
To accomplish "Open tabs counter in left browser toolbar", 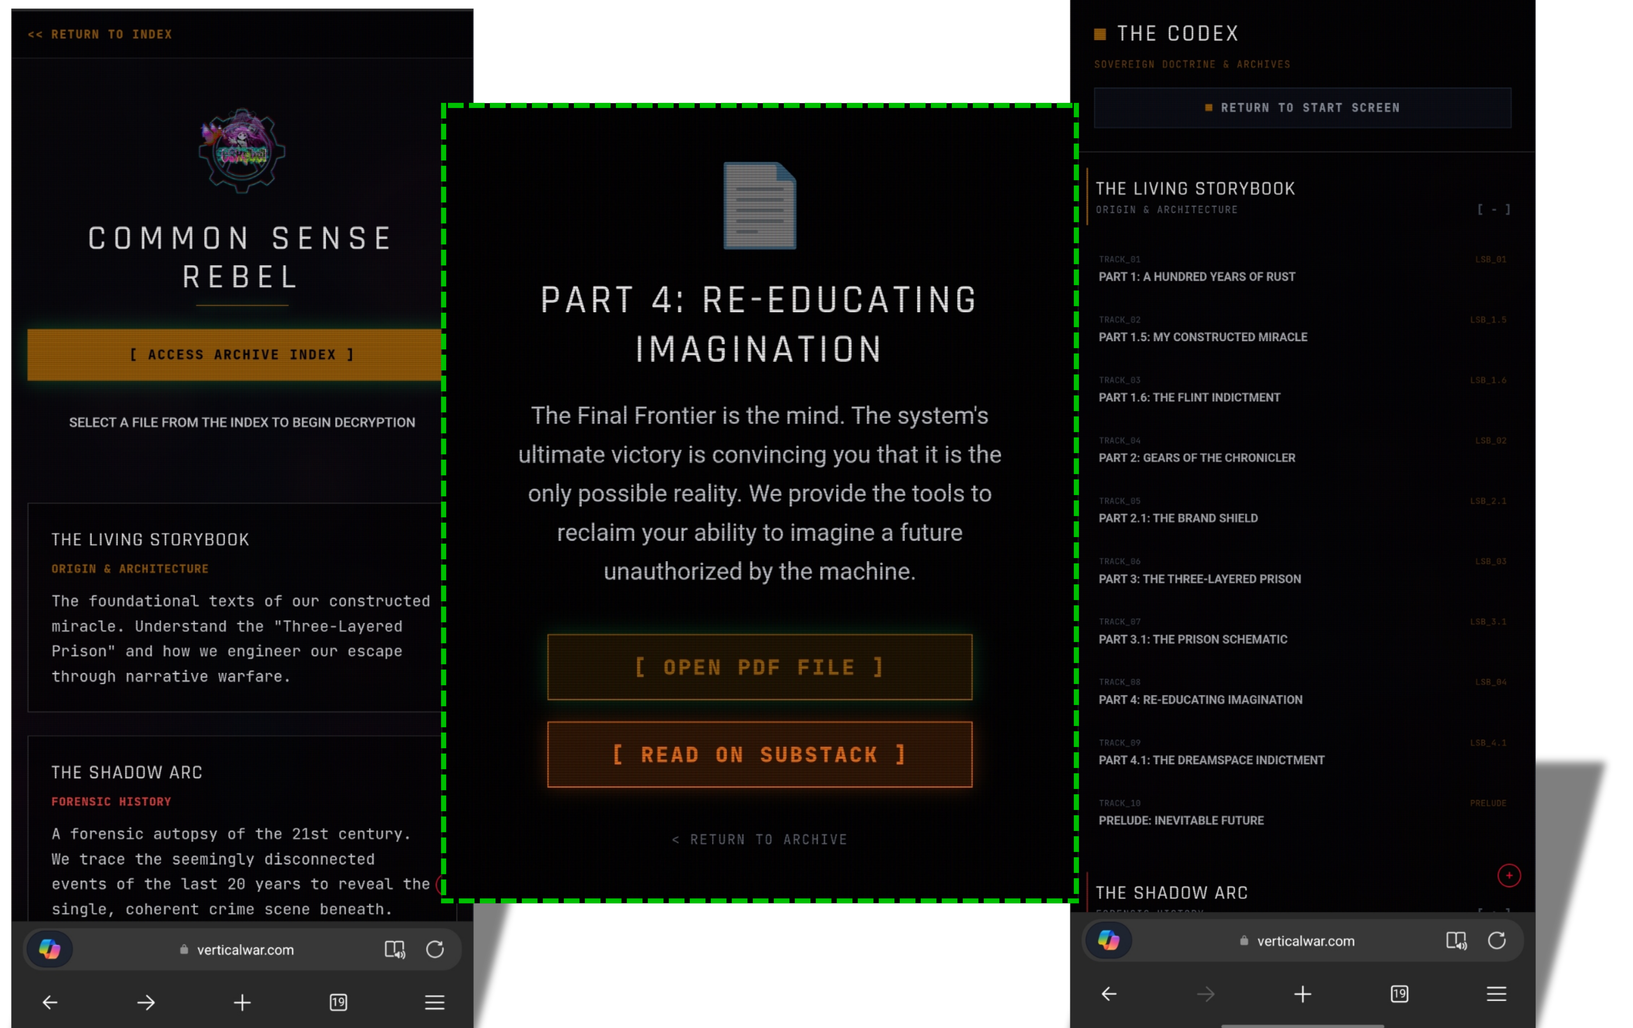I will point(338,1002).
